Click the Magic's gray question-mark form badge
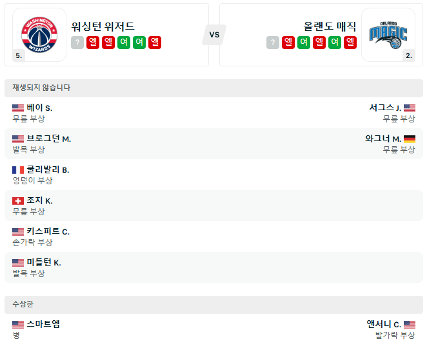 point(273,43)
